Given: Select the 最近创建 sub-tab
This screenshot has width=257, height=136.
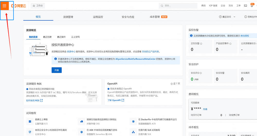Looking at the screenshot, I should pyautogui.click(x=47, y=37).
